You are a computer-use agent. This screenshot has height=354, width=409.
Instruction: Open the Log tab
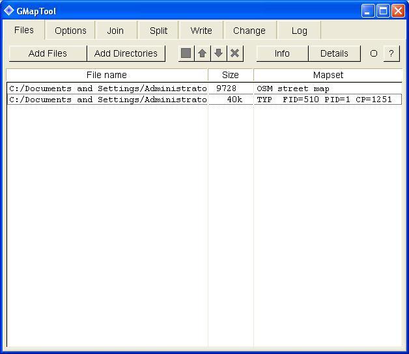pos(300,31)
